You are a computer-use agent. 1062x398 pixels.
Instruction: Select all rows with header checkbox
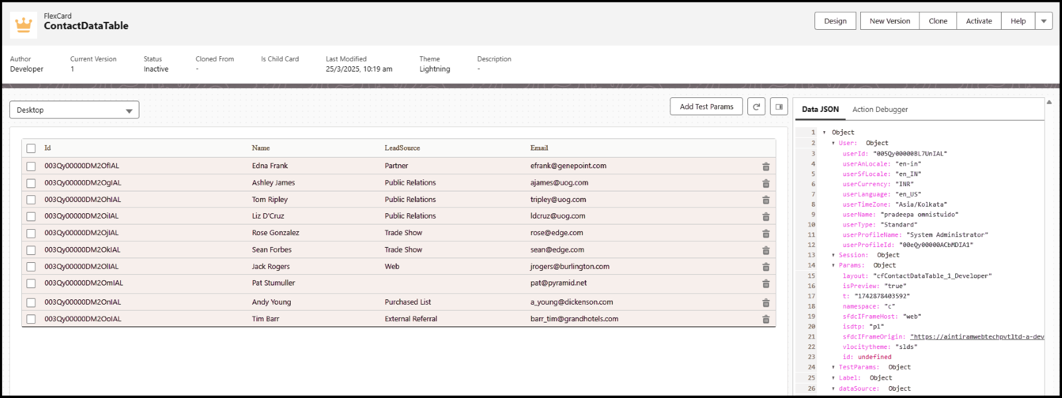coord(31,148)
